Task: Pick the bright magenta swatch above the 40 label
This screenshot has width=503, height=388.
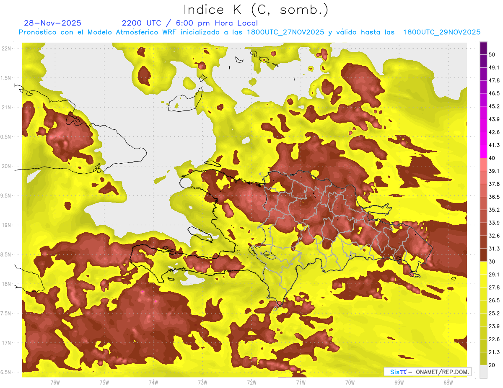Action: coord(483,152)
